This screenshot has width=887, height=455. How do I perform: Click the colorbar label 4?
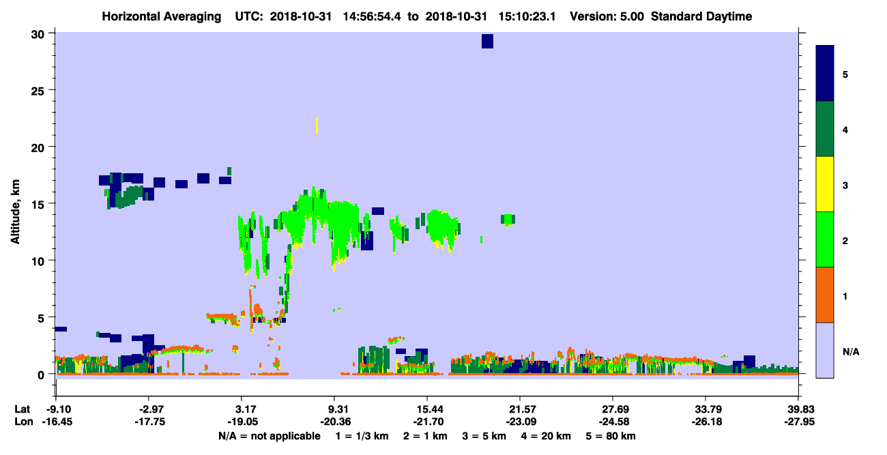[x=845, y=129]
